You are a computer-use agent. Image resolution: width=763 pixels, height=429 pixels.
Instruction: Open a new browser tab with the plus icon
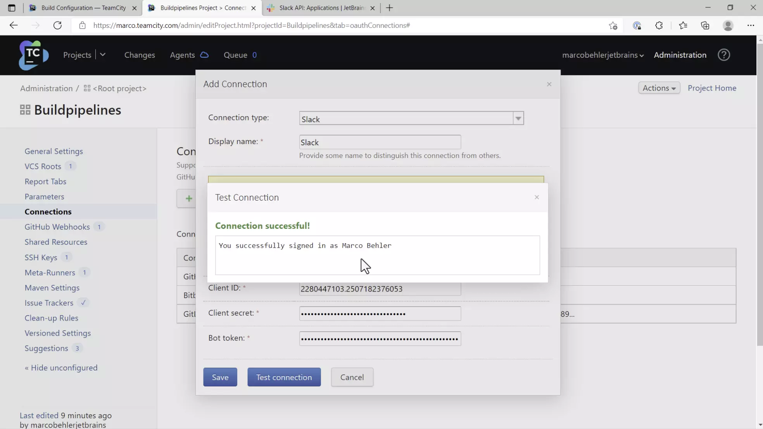point(389,8)
